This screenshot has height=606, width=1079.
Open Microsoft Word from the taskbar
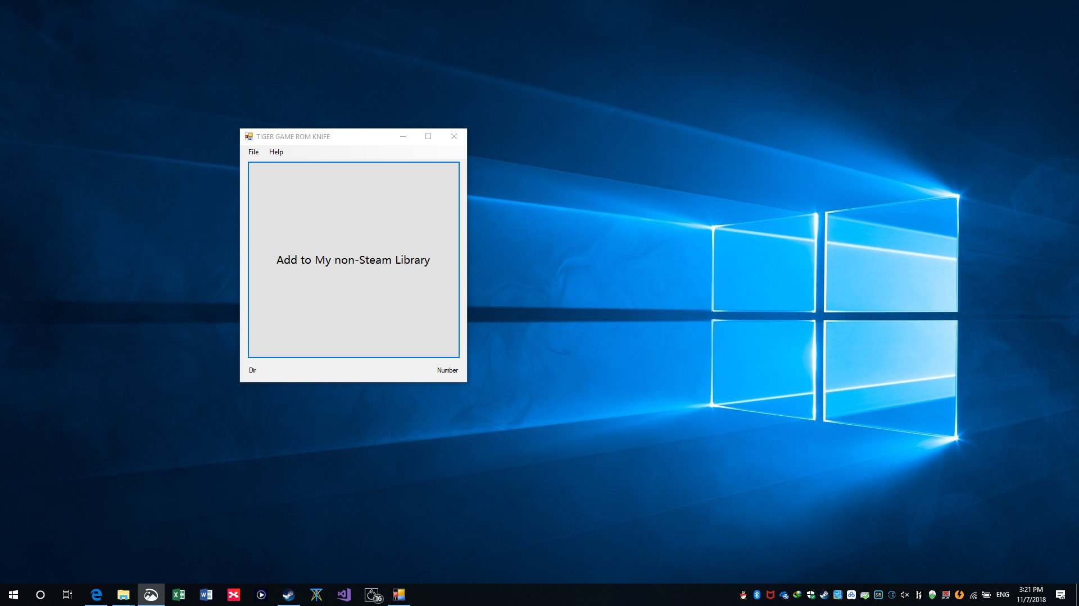[206, 594]
